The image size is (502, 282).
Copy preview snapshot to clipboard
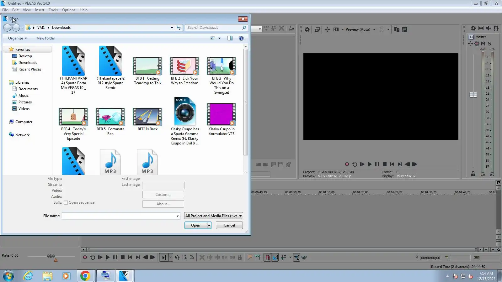[x=397, y=29]
